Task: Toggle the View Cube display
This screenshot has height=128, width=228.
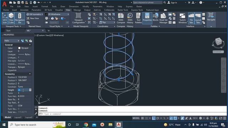Action: (x=11, y=18)
